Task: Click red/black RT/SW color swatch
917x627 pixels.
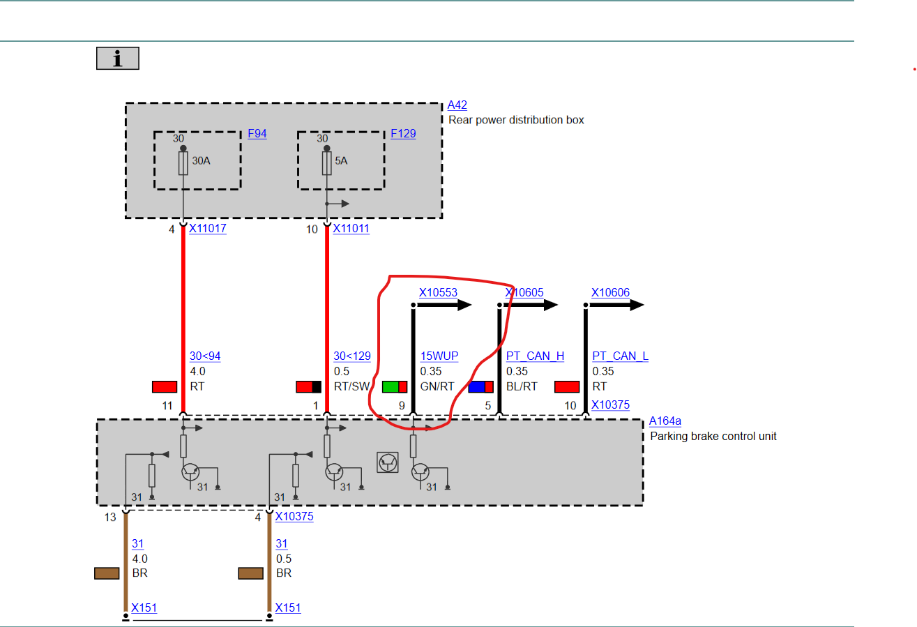Action: coord(309,386)
